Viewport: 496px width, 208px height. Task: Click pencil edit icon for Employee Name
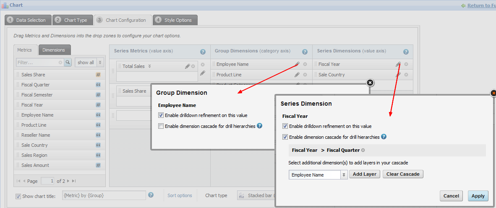297,64
